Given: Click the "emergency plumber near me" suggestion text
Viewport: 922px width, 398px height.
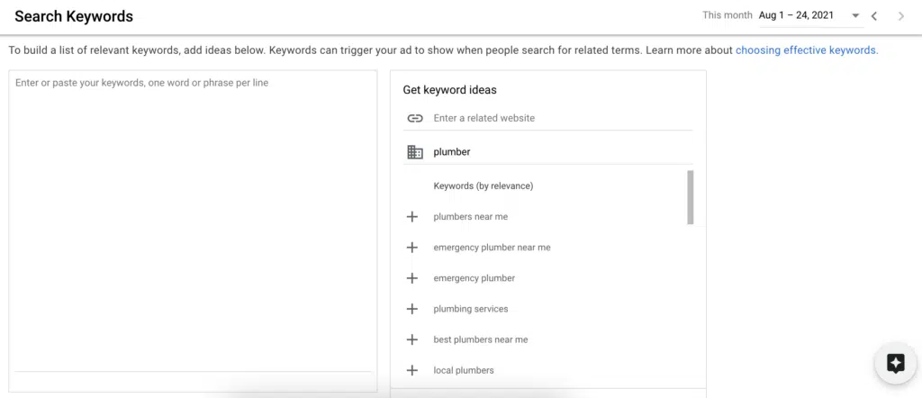Looking at the screenshot, I should [x=493, y=248].
